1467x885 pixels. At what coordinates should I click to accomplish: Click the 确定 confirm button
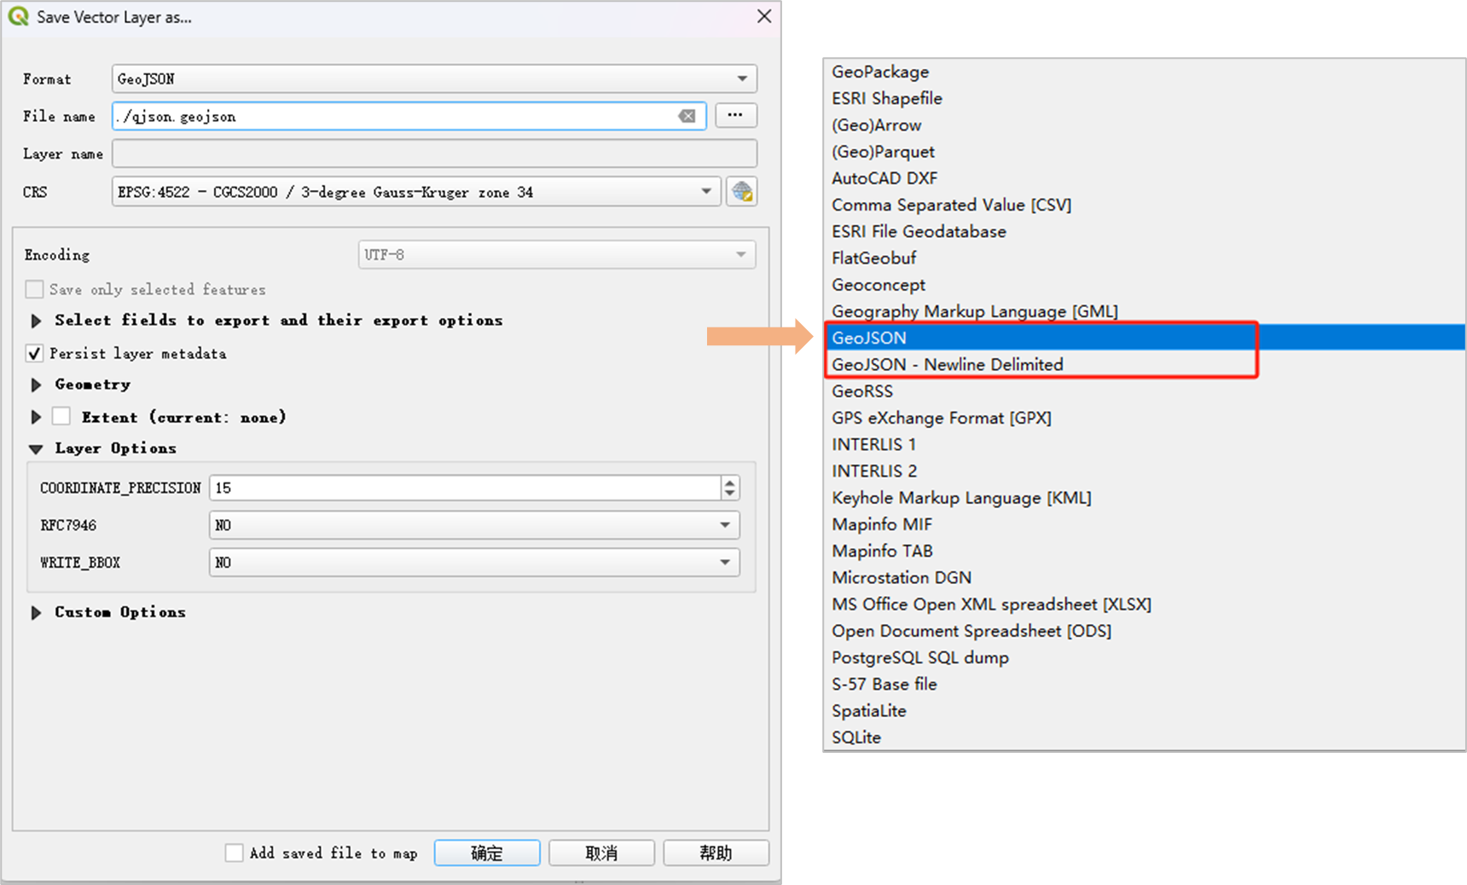point(487,853)
